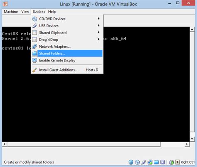This screenshot has height=167, width=197.
Task: Close the Linux VM window
Action: pyautogui.click(x=188, y=3)
